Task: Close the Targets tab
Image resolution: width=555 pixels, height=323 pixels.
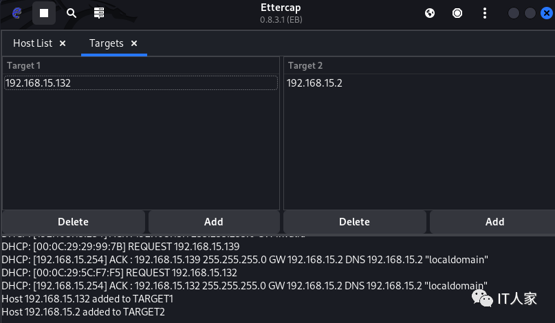Action: coord(134,43)
